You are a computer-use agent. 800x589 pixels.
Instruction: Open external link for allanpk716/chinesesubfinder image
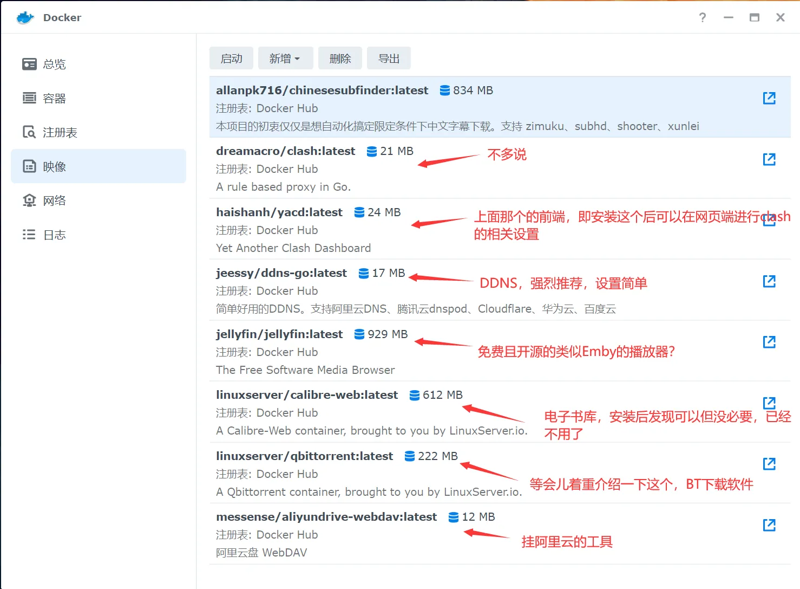click(x=769, y=98)
